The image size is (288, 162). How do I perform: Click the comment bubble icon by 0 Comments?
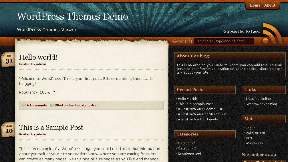point(24,105)
